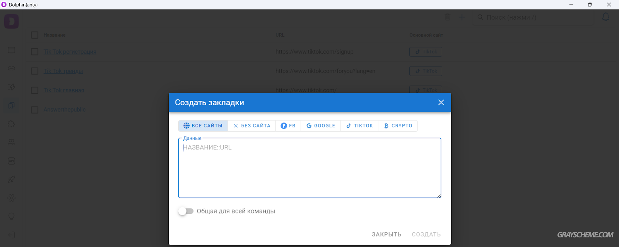Click the ЗАКРЫТЬ button
This screenshot has height=247, width=619.
(x=386, y=234)
